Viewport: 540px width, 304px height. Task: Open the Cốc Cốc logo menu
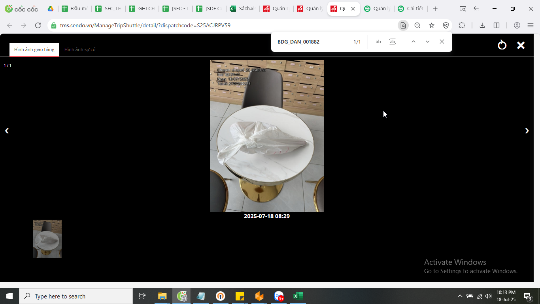[x=21, y=9]
